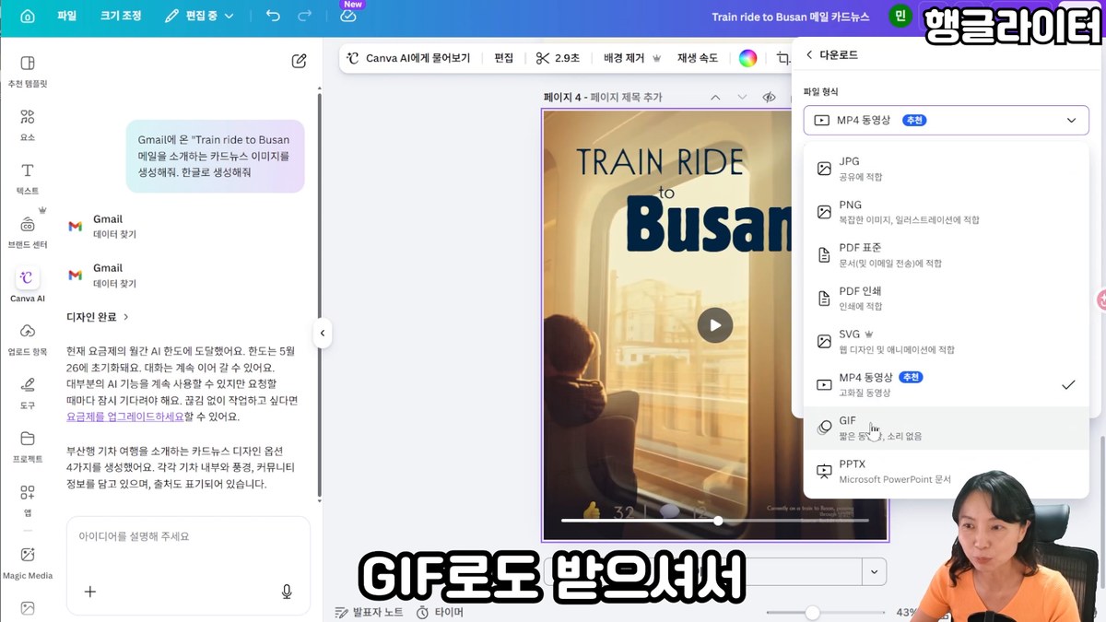This screenshot has width=1106, height=622.
Task: Open 브랜드 센터 in the sidebar
Action: (28, 233)
